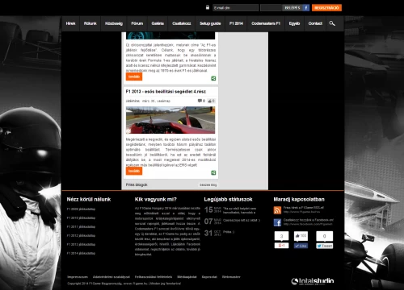Viewport: 404px width, 290px height.
Task: Click the orange Regisztráció button
Action: pyautogui.click(x=326, y=8)
